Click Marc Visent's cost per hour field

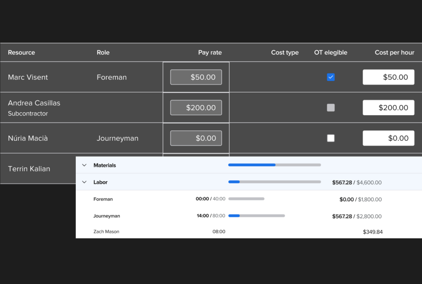388,77
